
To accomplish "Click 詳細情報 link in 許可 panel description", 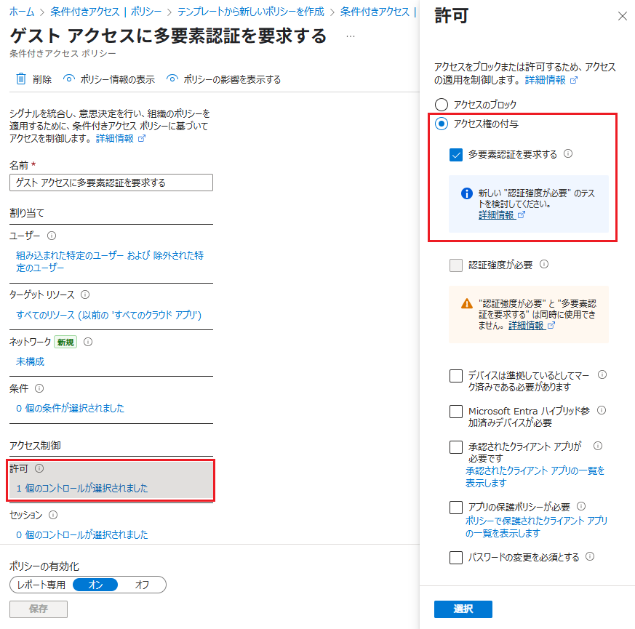I will coord(545,80).
